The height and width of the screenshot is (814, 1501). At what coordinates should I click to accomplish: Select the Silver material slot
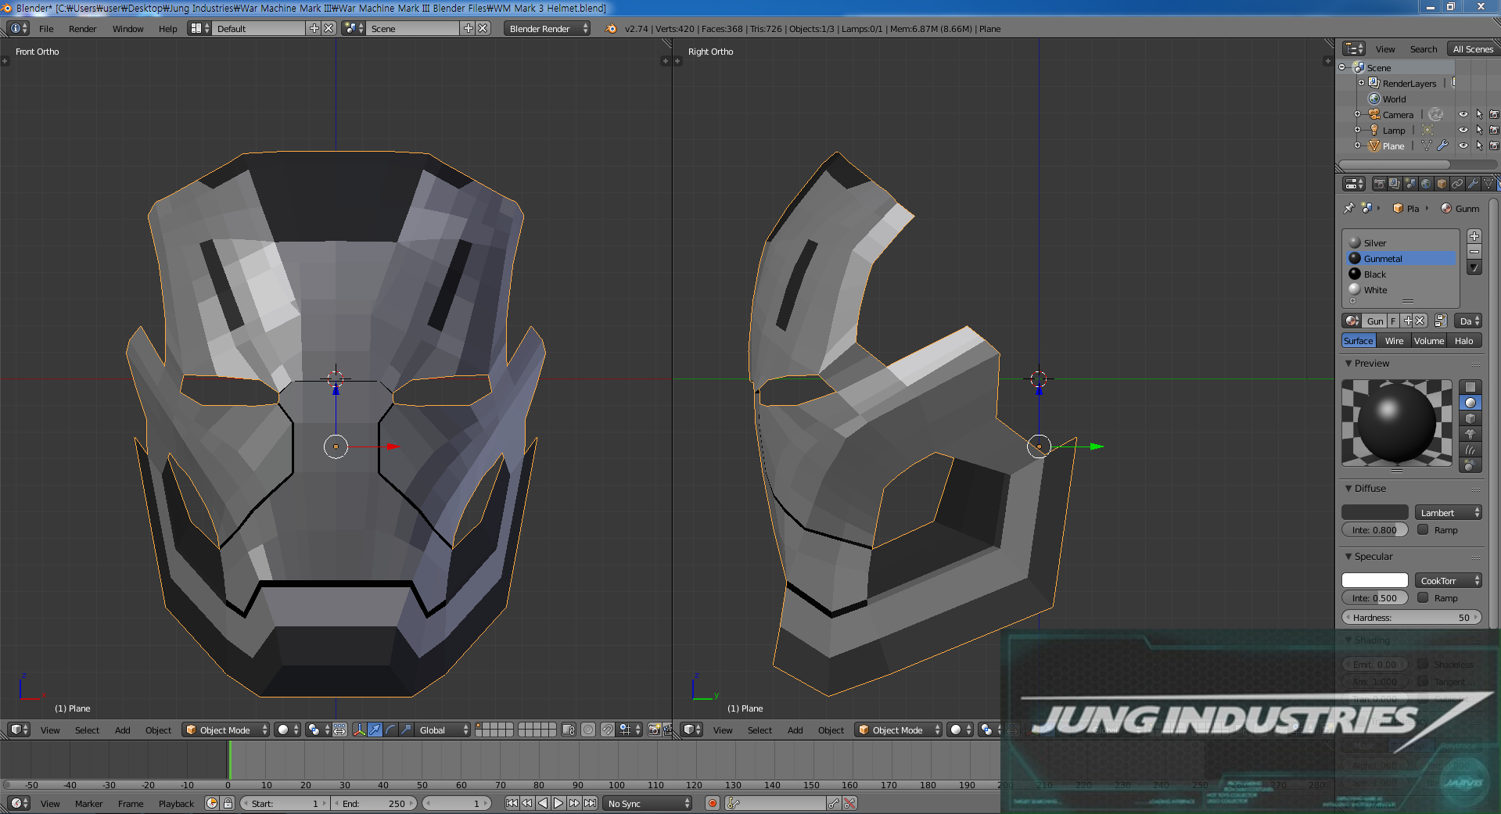coord(1402,242)
